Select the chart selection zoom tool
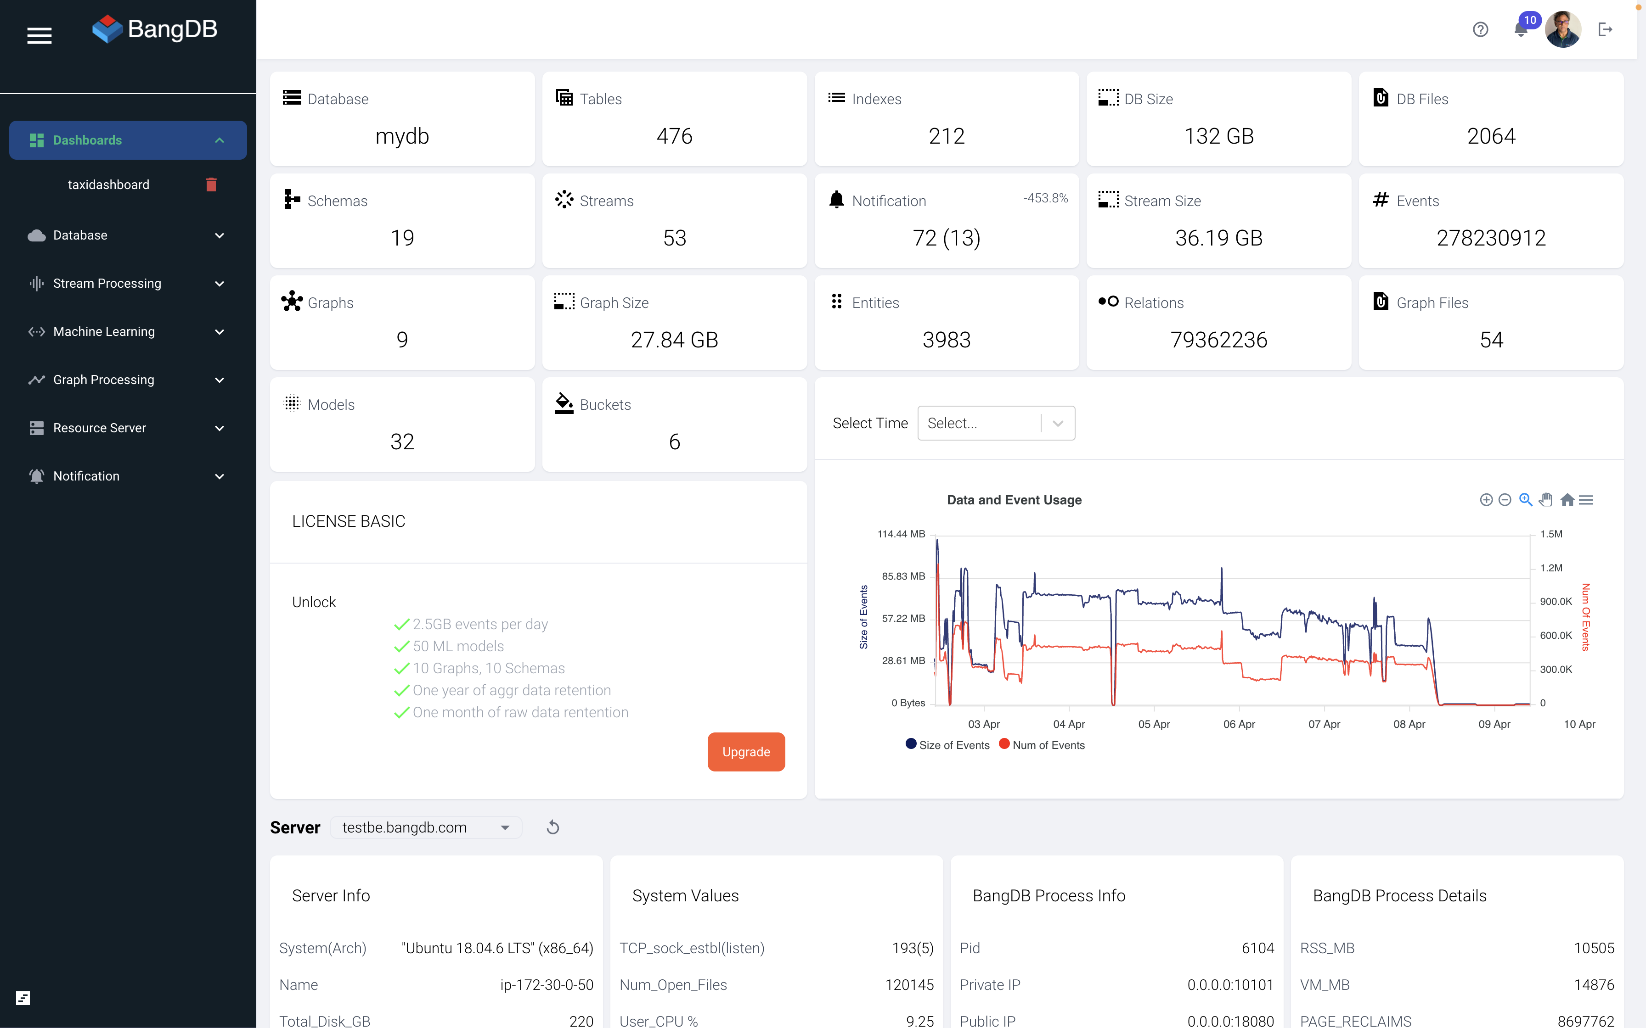1646x1028 pixels. pyautogui.click(x=1526, y=500)
